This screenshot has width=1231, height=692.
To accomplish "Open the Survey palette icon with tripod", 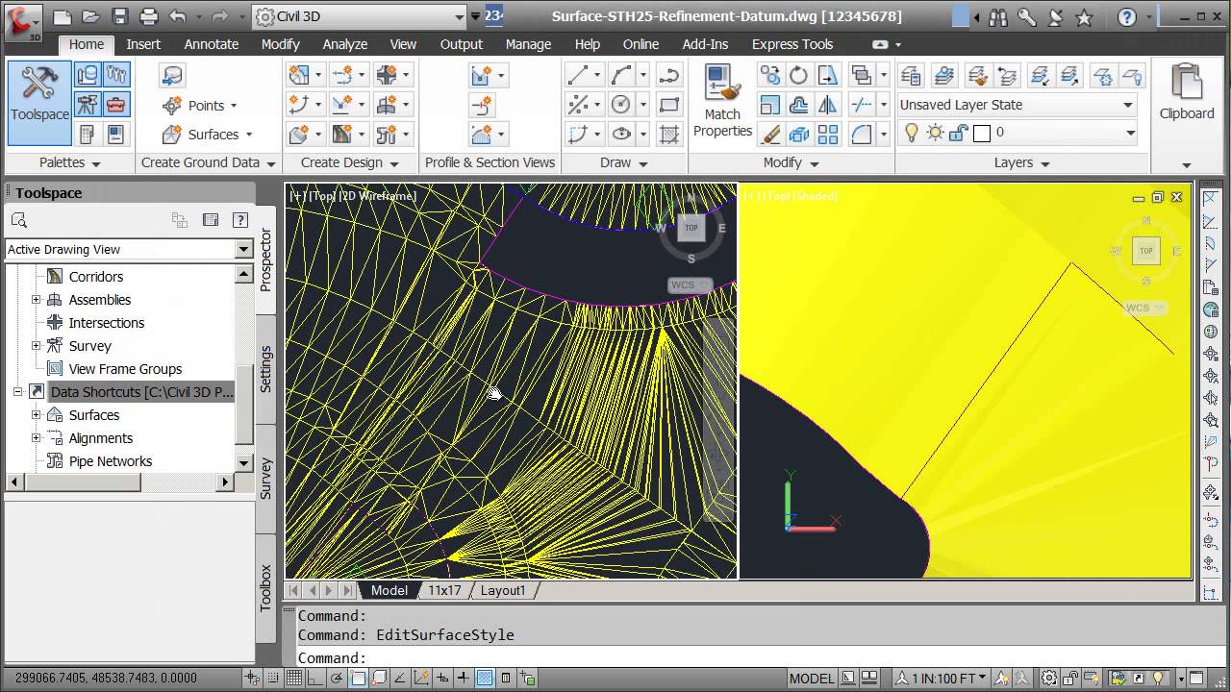I will click(x=87, y=105).
